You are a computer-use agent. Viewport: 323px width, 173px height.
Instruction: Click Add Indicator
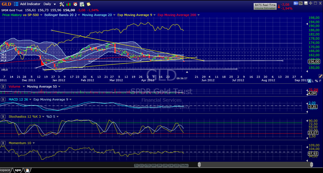point(30,4)
